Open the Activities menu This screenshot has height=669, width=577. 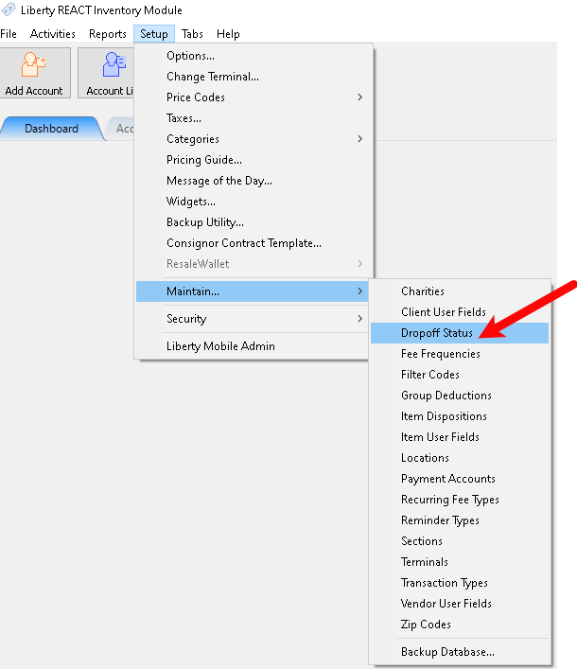tap(52, 34)
